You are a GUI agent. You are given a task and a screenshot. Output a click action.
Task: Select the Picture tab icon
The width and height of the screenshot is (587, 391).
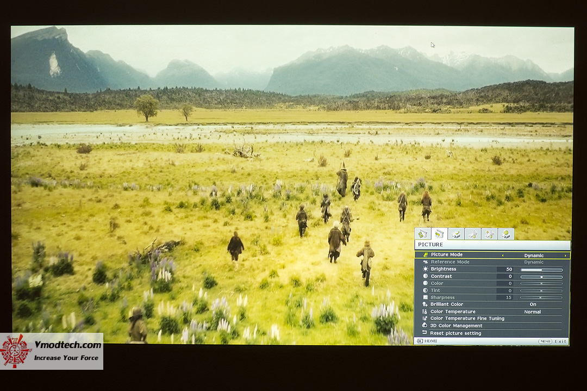tap(439, 234)
